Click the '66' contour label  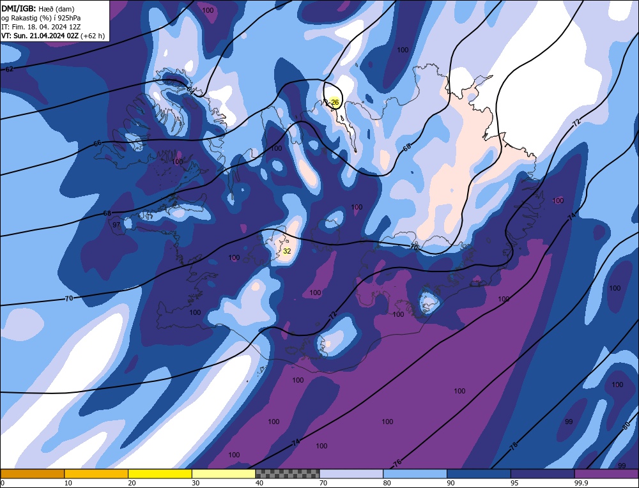click(97, 143)
